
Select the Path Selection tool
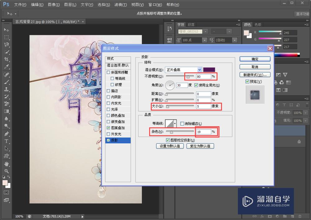6,149
